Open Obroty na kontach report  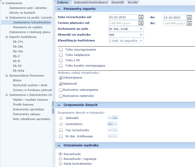pos(22,13)
